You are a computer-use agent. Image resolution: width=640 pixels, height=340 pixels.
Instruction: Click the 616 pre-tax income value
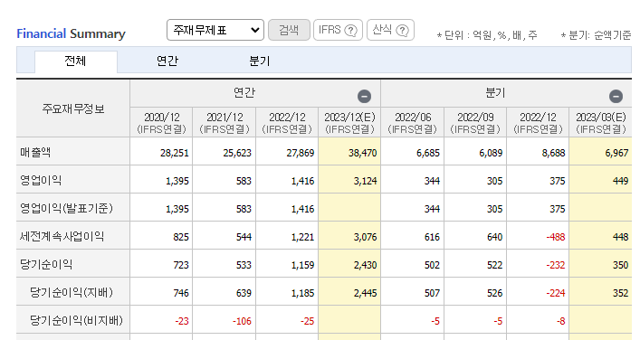[432, 237]
